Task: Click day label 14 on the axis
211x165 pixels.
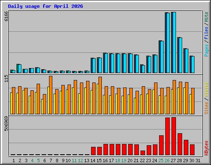Action: click(x=93, y=160)
